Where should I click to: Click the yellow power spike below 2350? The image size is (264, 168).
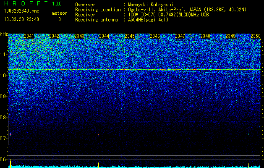(x=248, y=165)
